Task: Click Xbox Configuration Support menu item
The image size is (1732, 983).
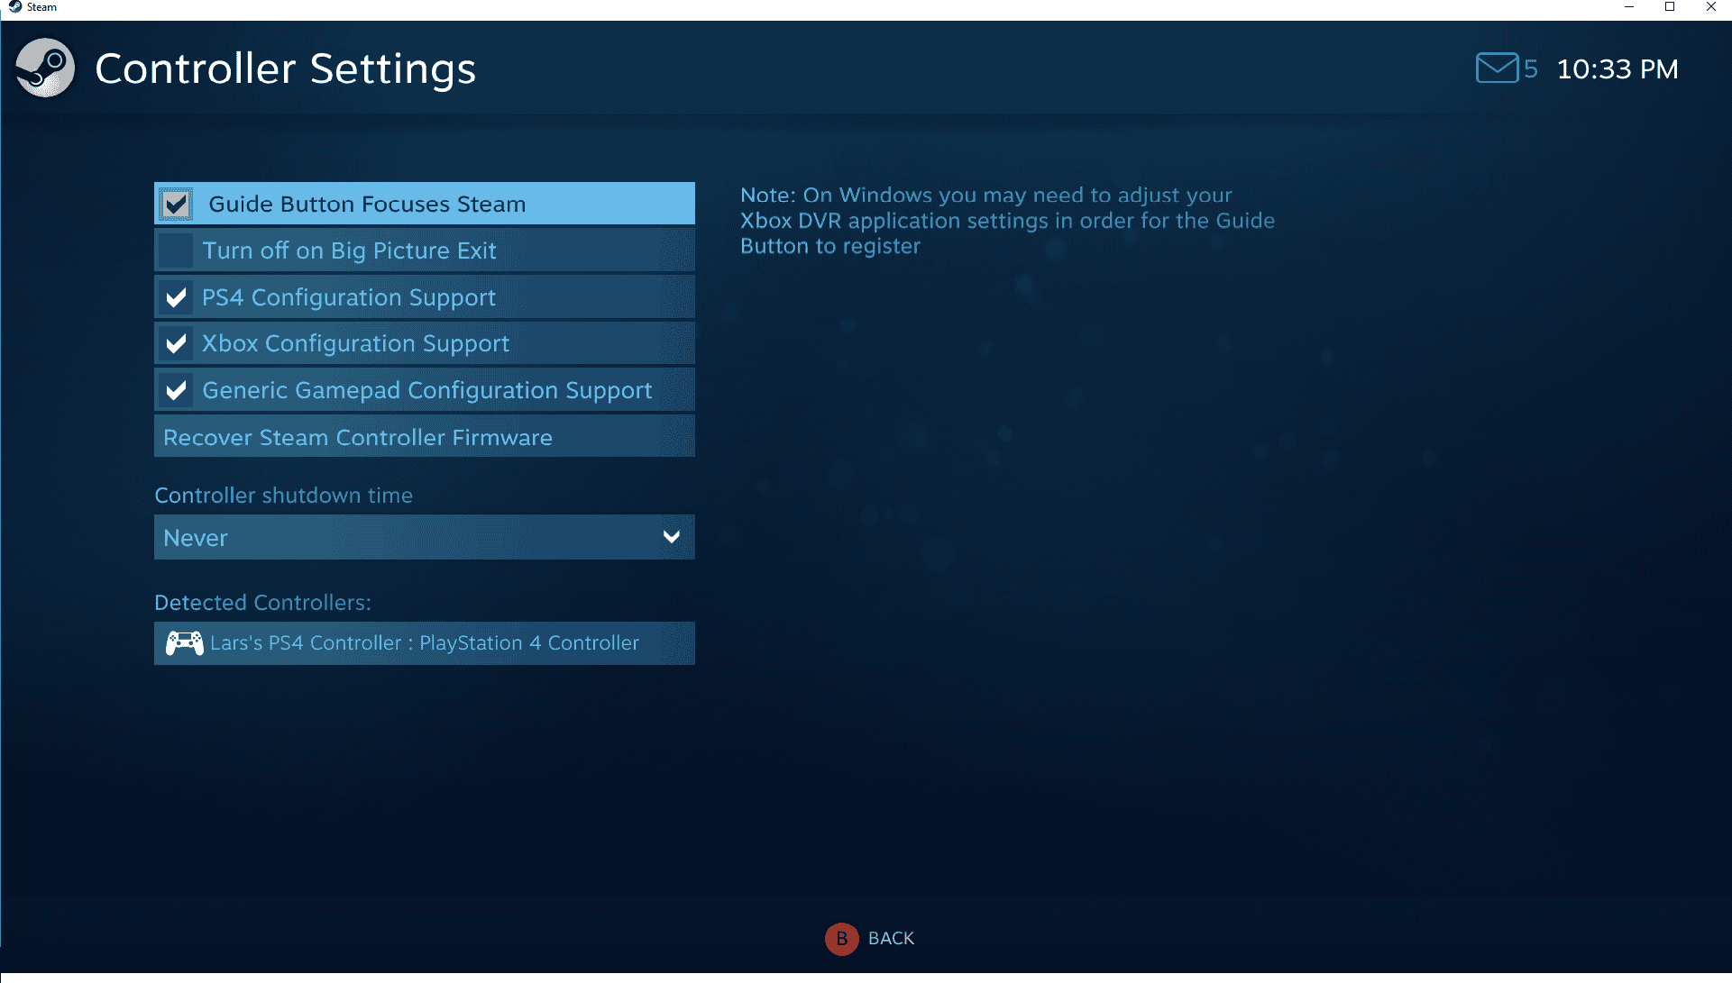Action: [424, 345]
